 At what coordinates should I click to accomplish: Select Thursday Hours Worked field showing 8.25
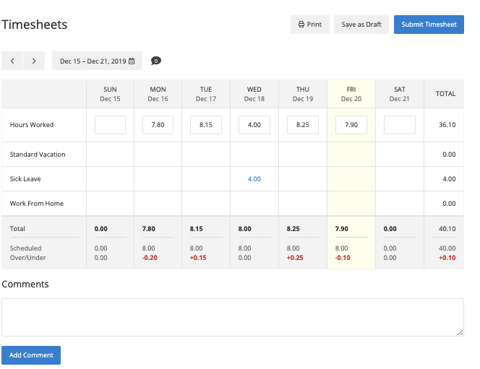(x=303, y=125)
